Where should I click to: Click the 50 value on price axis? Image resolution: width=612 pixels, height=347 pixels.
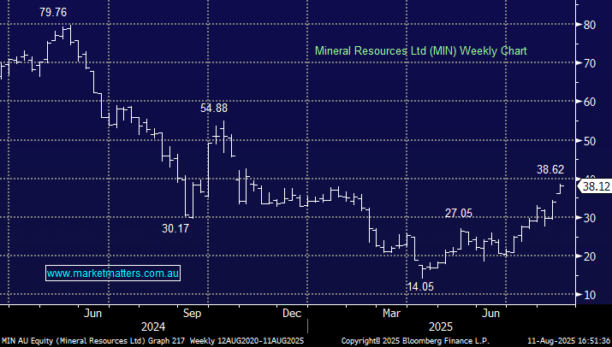tap(590, 141)
